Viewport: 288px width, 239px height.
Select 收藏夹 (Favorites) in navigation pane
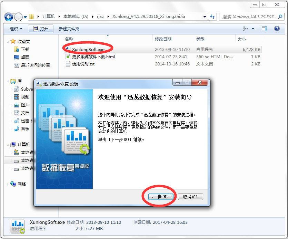click(24, 41)
